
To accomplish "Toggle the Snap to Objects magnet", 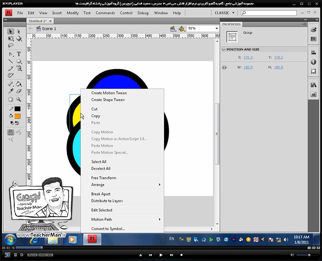I will 11,133.
